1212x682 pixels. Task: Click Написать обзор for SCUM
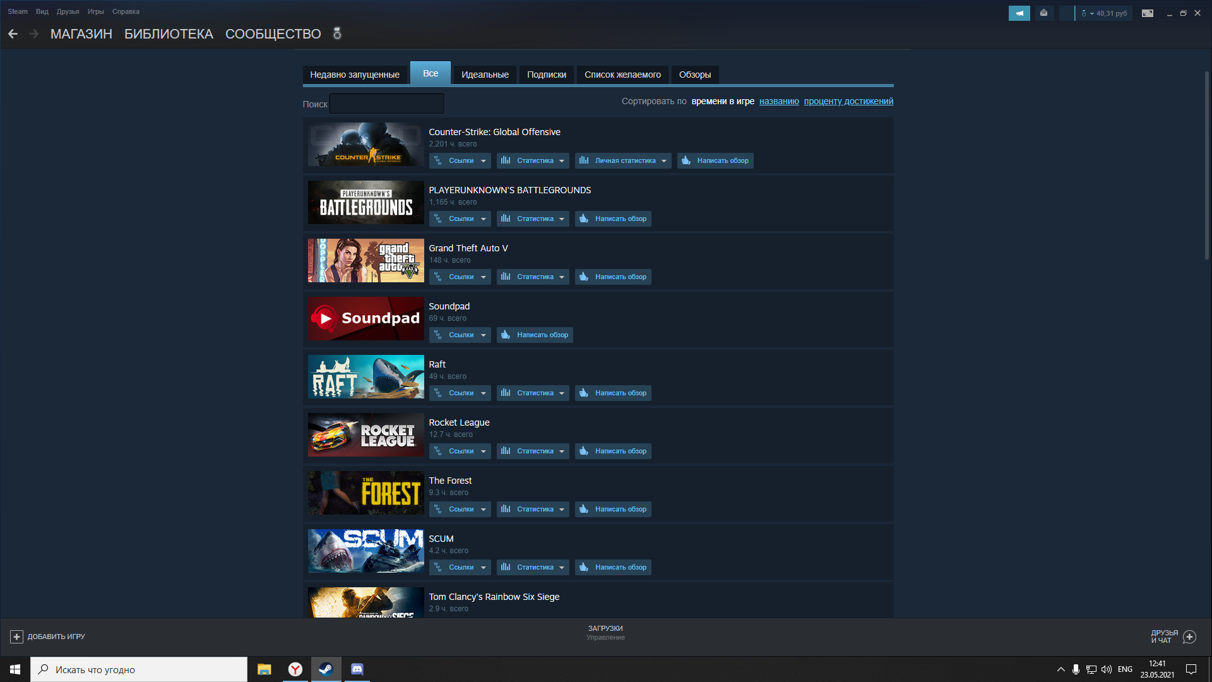[x=613, y=567]
